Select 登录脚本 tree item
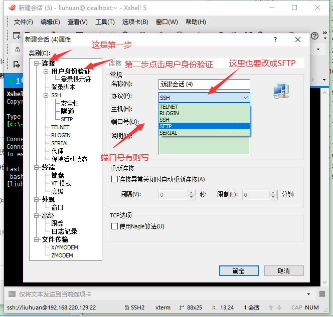This screenshot has width=333, height=317. point(63,87)
